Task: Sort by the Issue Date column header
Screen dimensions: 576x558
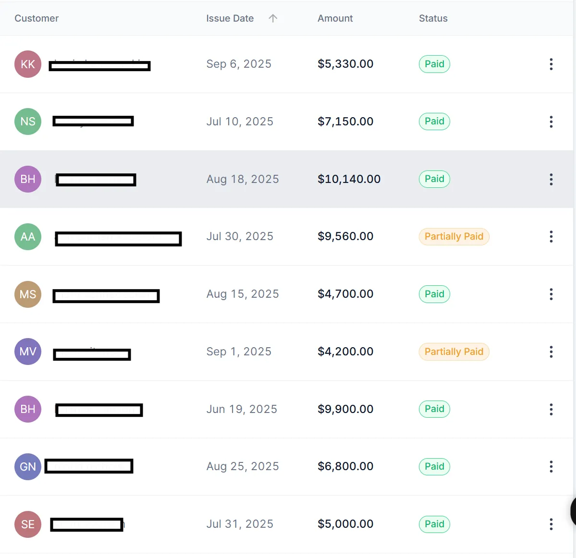Action: [230, 18]
